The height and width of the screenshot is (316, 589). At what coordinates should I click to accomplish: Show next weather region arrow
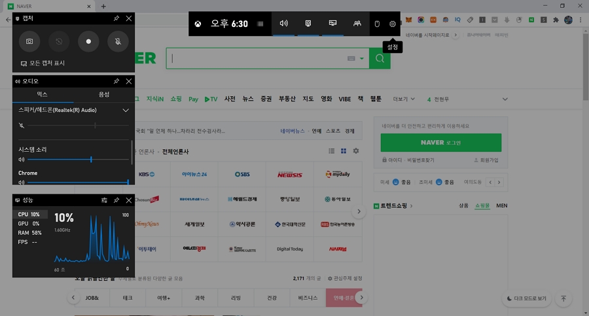(x=499, y=183)
